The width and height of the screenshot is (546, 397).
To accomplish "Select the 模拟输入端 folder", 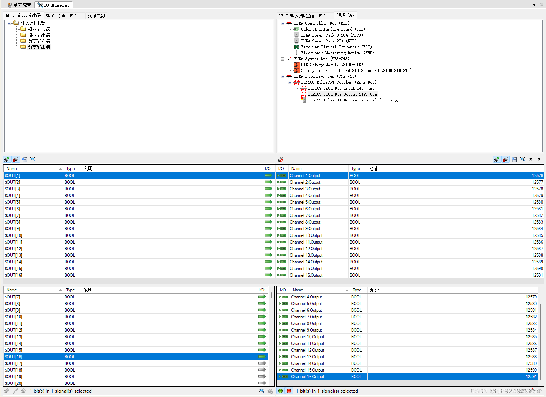I will pyautogui.click(x=35, y=29).
